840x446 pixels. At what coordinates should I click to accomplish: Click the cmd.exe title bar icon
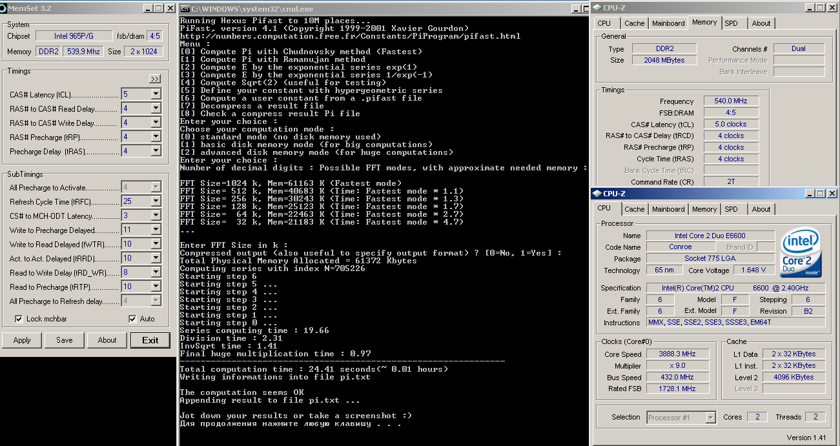click(185, 8)
